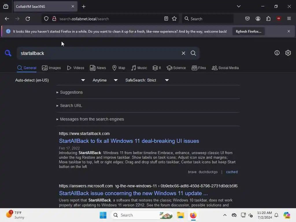Viewport: 296px width, 222px height.
Task: Switch to the It tab
Action: [x=157, y=68]
